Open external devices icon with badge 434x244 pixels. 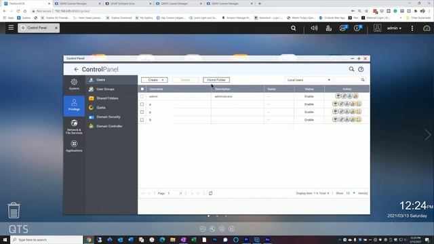(x=343, y=28)
